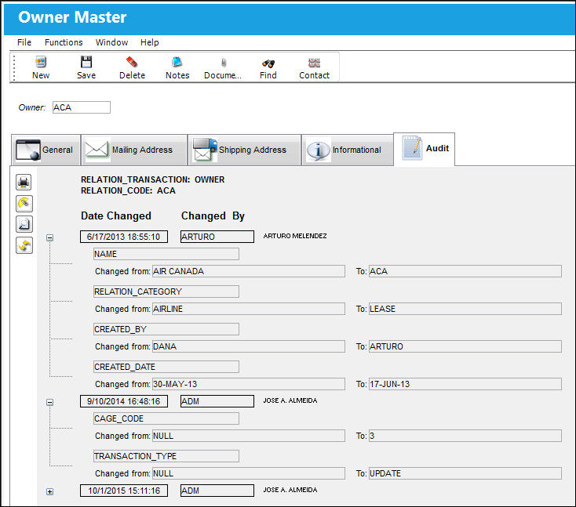The image size is (576, 507).
Task: Click the print icon in audit sidebar
Action: coord(24,183)
